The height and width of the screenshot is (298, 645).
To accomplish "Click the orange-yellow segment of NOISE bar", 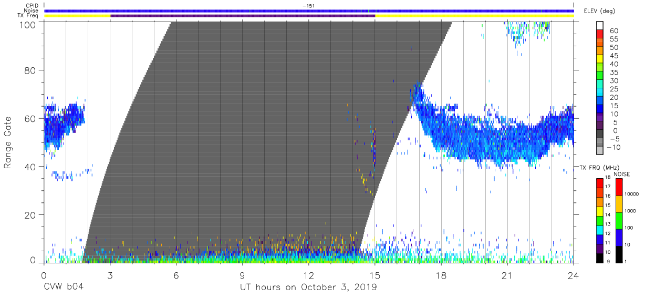I will tap(619, 204).
